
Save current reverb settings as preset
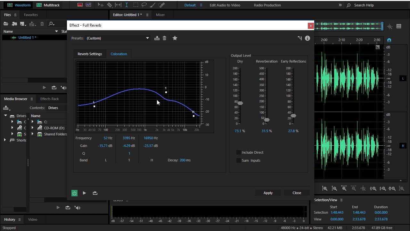tap(157, 38)
